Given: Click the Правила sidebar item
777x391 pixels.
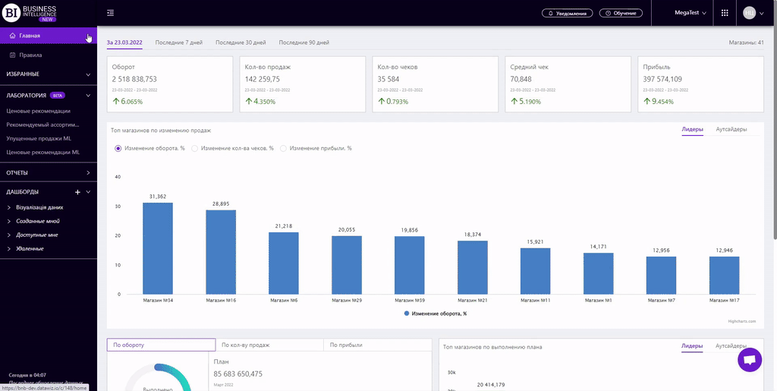Looking at the screenshot, I should [30, 55].
